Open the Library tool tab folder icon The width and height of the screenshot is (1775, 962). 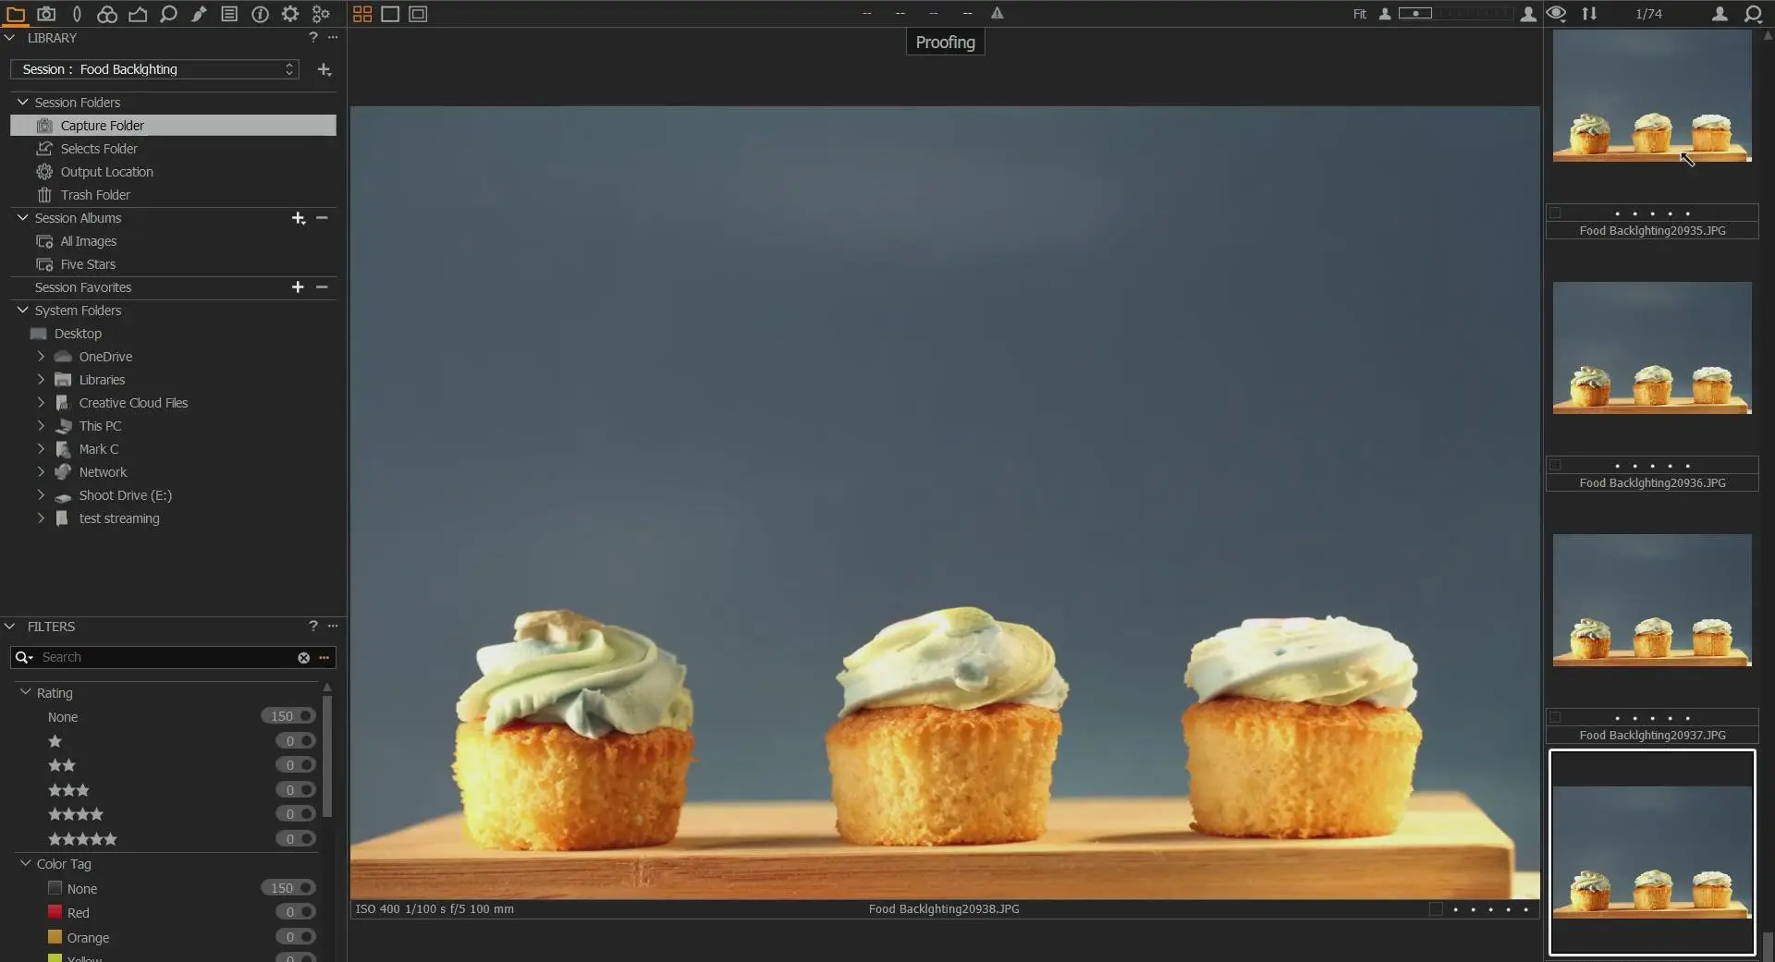[16, 14]
